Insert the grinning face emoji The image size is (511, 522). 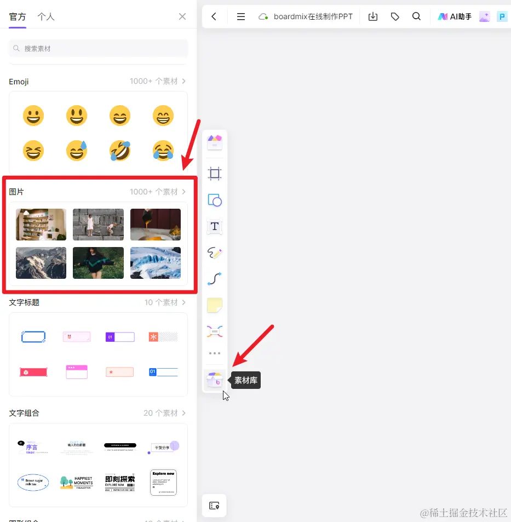click(33, 116)
